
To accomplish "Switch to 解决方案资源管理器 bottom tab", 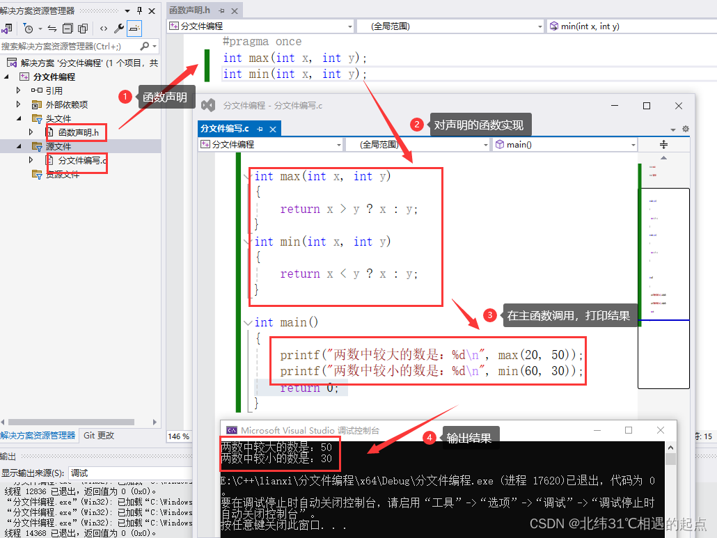I will click(x=38, y=436).
